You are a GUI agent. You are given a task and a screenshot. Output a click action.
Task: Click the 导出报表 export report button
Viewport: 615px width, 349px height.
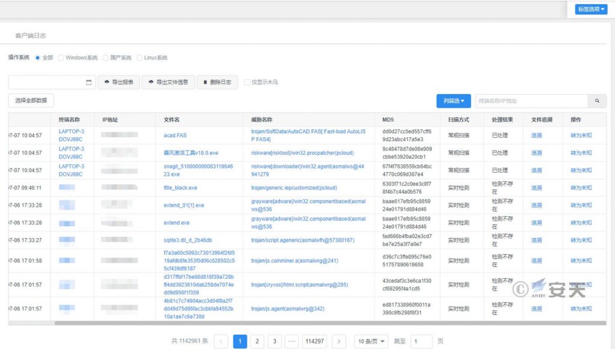[119, 82]
